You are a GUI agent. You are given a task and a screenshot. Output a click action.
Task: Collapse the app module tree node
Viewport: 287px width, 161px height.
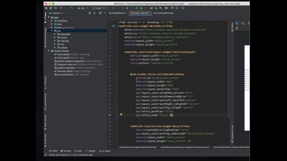coord(49,17)
